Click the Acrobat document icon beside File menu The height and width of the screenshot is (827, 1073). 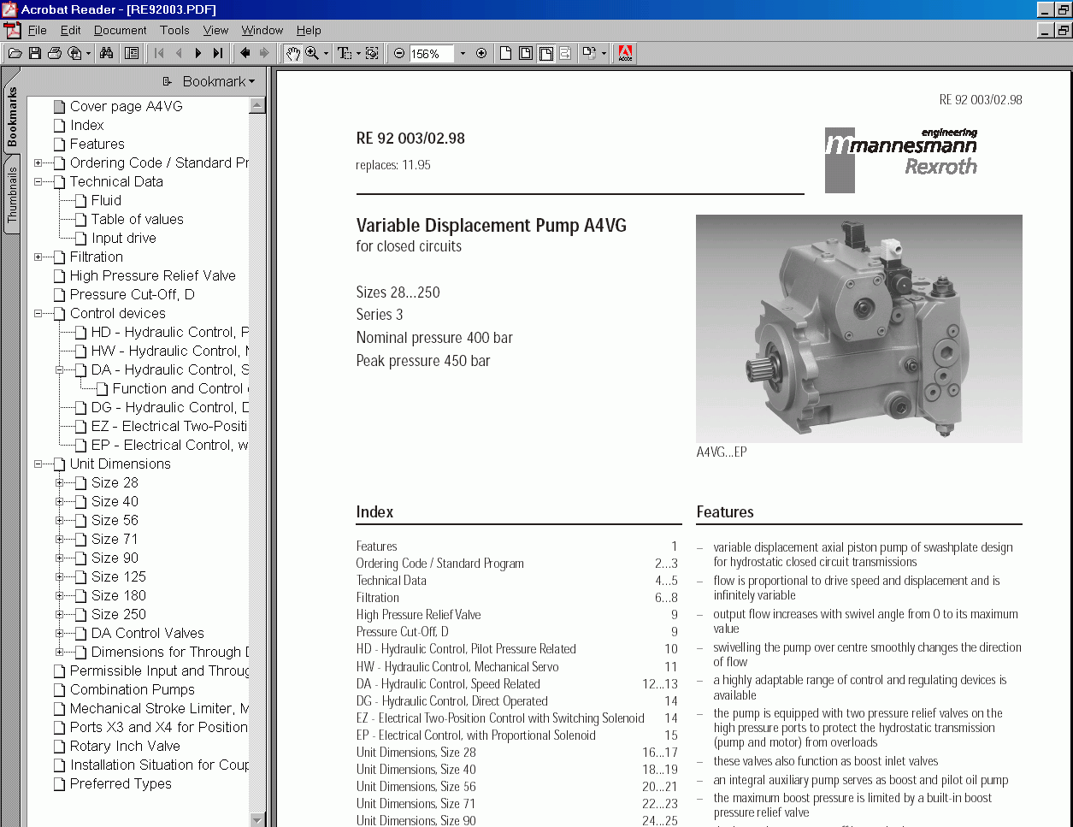click(x=12, y=30)
